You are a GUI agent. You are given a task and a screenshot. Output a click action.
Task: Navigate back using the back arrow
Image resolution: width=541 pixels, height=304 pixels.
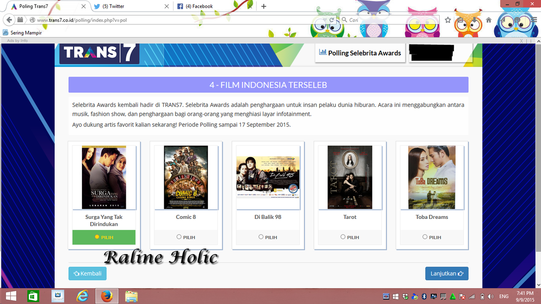(9, 20)
